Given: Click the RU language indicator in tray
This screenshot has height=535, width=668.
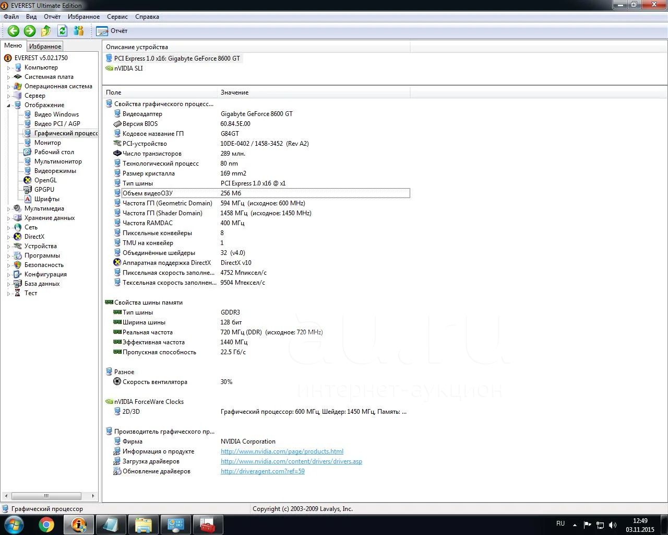Looking at the screenshot, I should click(560, 524).
